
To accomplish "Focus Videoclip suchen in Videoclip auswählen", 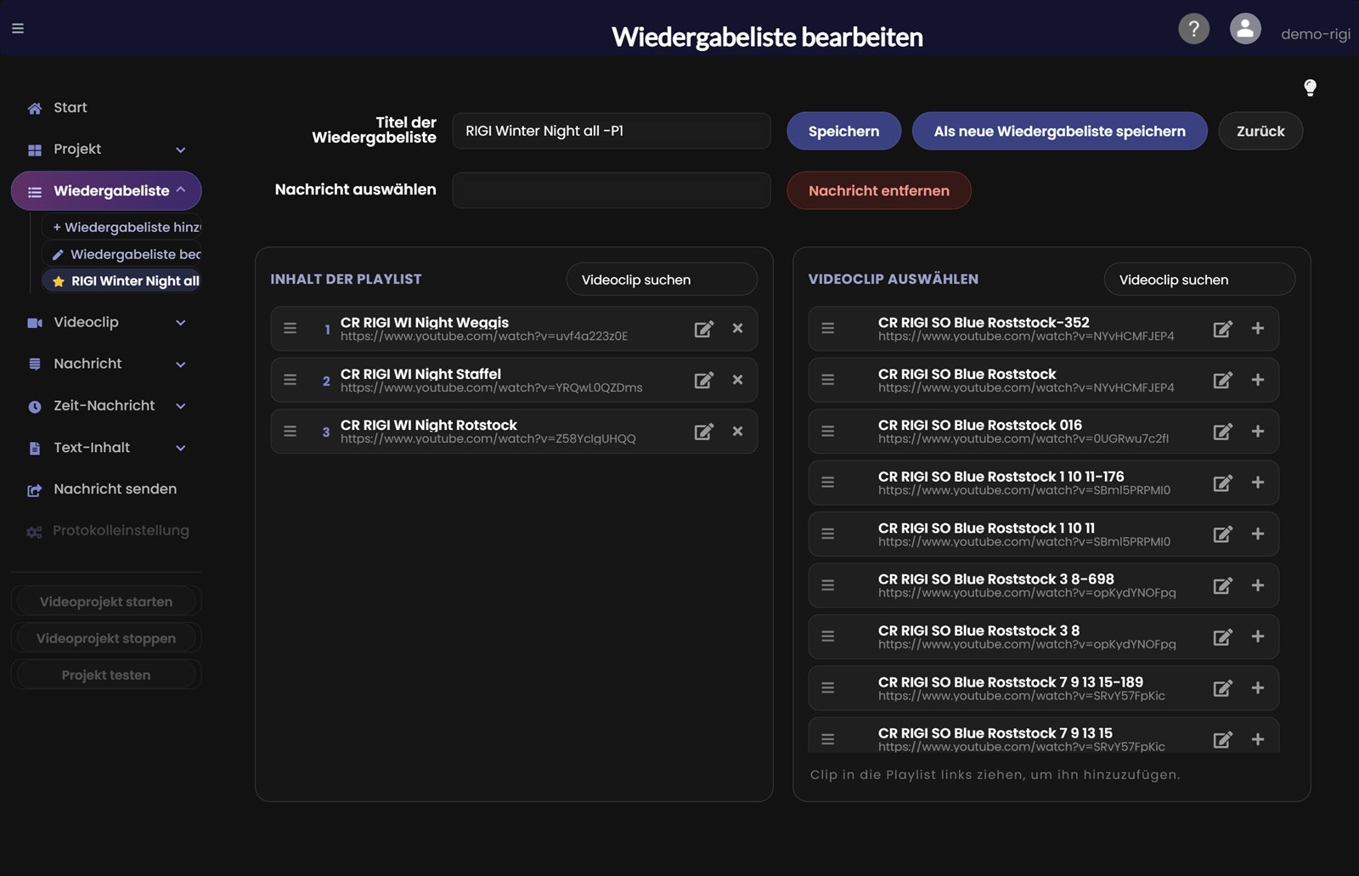I will point(1199,280).
